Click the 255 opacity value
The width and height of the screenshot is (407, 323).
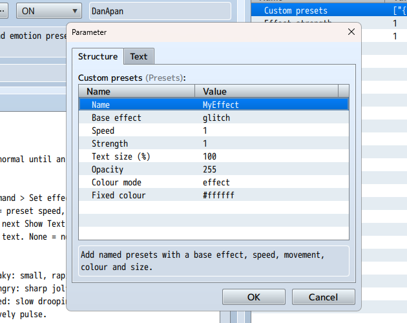[209, 169]
